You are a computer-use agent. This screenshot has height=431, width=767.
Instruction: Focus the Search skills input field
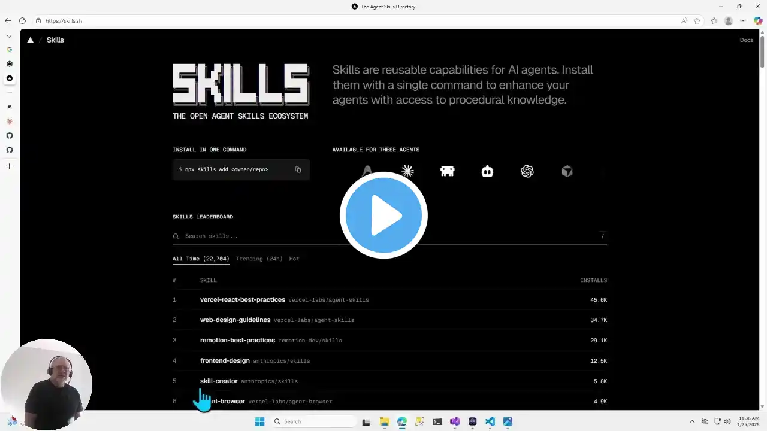389,236
